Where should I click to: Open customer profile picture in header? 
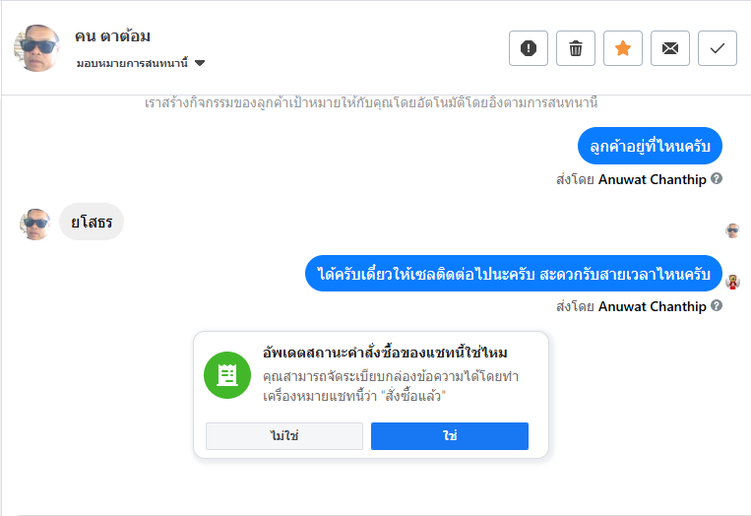[x=38, y=47]
